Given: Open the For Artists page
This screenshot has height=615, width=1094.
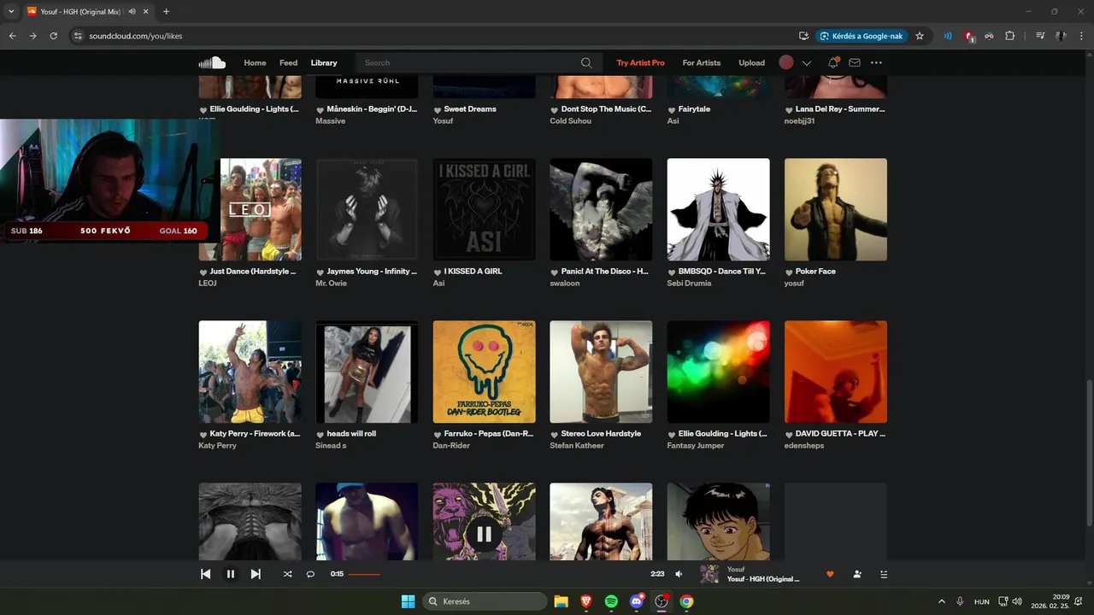Looking at the screenshot, I should tap(702, 62).
